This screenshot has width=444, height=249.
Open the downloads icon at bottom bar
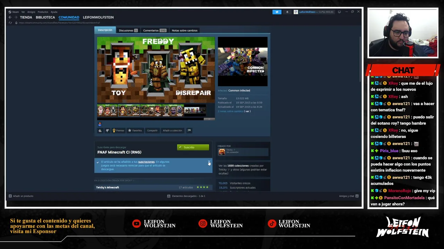coord(169,196)
